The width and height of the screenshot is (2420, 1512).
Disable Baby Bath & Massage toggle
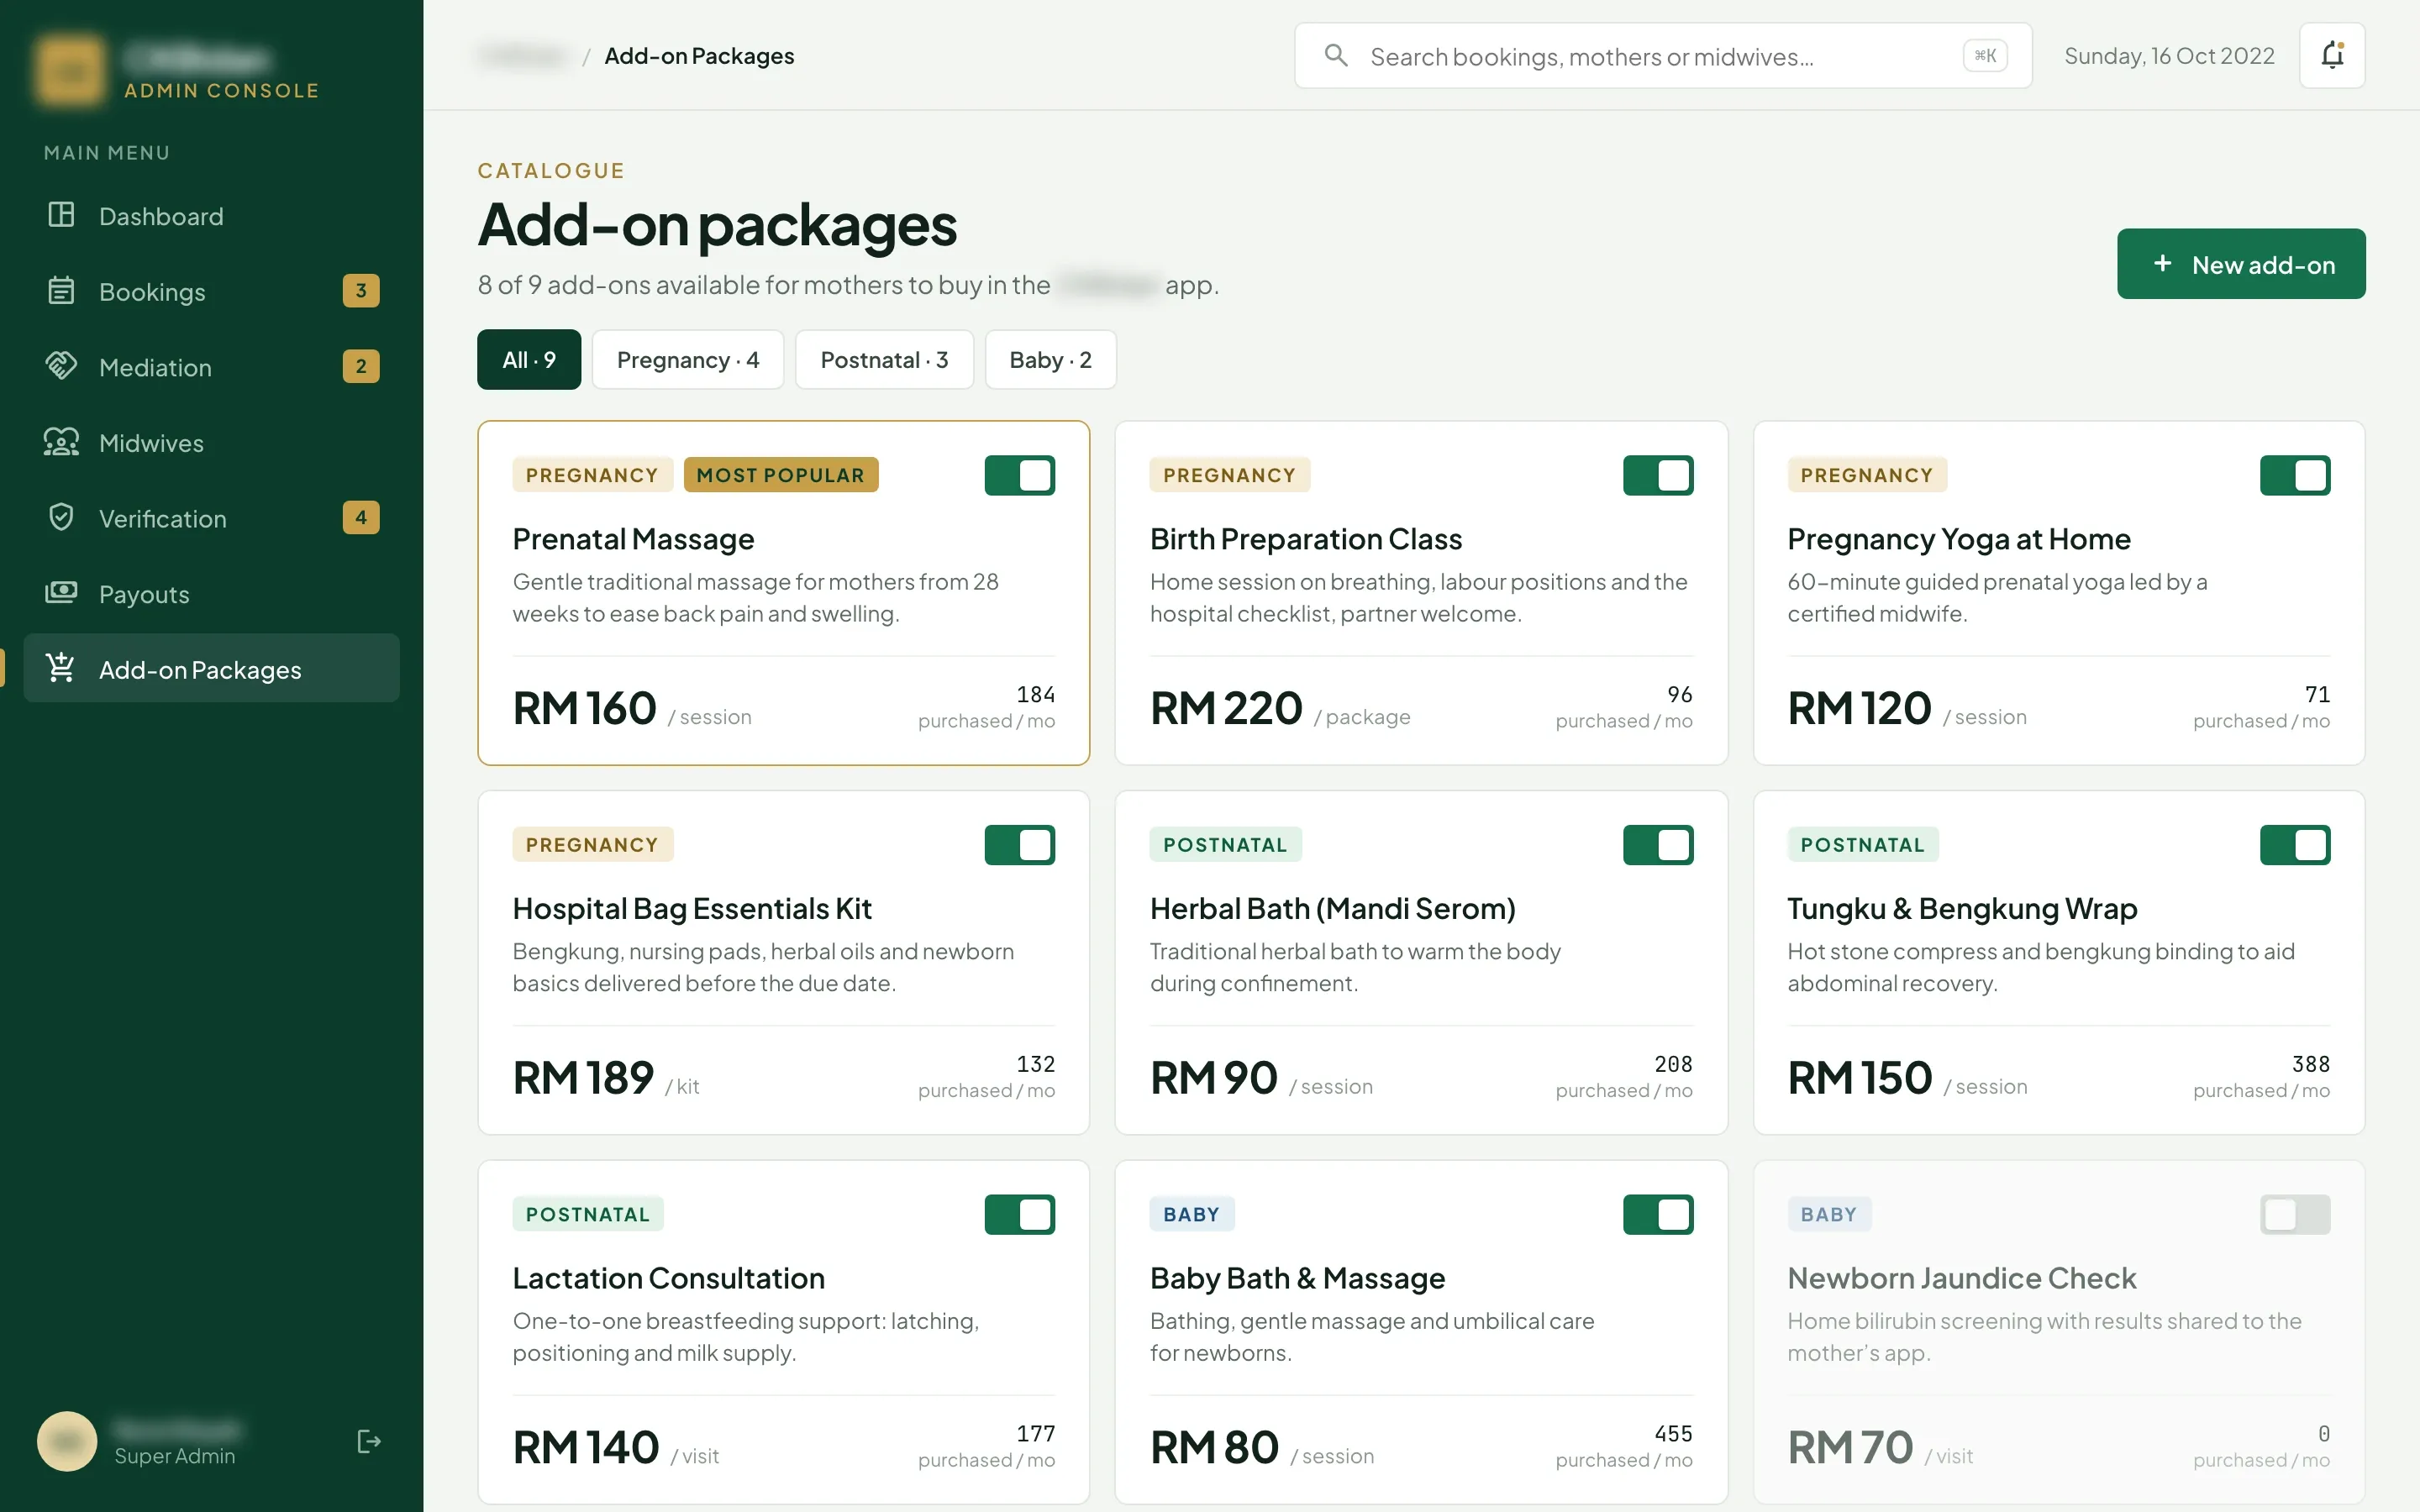coord(1658,1215)
